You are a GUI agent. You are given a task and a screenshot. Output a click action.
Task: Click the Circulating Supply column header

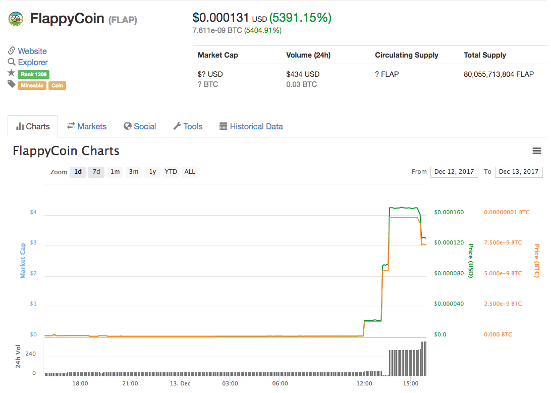407,55
